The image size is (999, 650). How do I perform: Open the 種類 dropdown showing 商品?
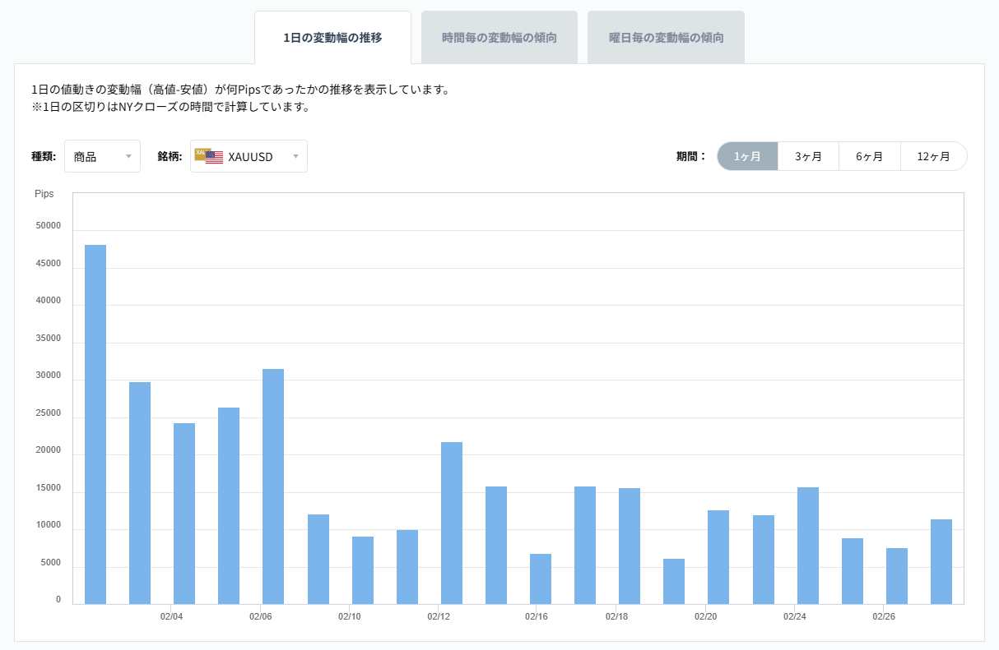tap(102, 156)
